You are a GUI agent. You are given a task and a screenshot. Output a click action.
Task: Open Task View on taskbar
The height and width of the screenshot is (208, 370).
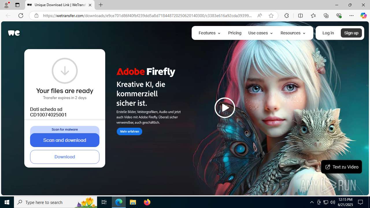pyautogui.click(x=104, y=202)
